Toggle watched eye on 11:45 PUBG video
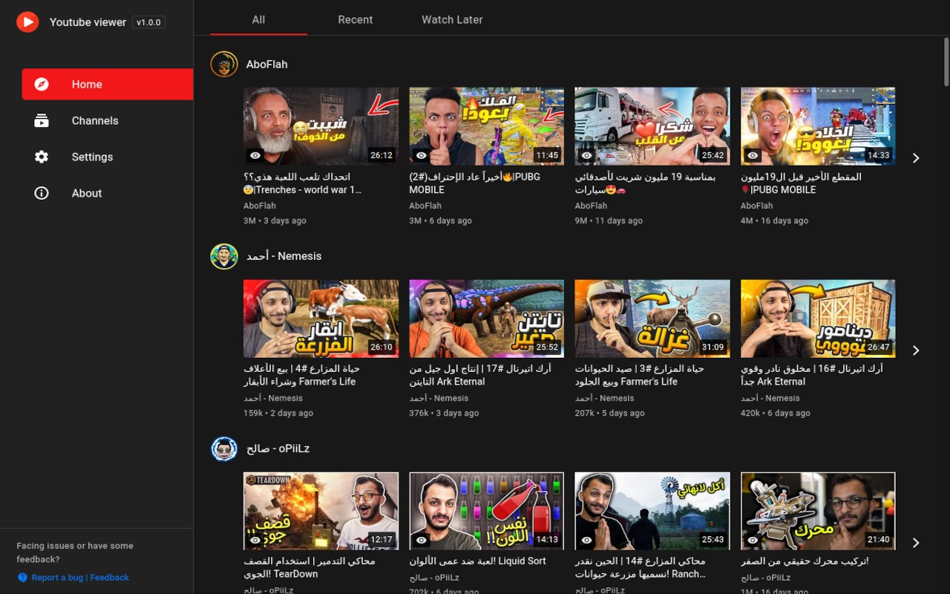The width and height of the screenshot is (950, 594). click(422, 155)
